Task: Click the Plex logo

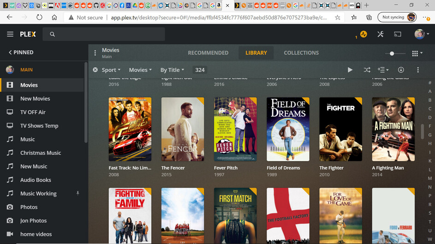Action: pos(28,34)
